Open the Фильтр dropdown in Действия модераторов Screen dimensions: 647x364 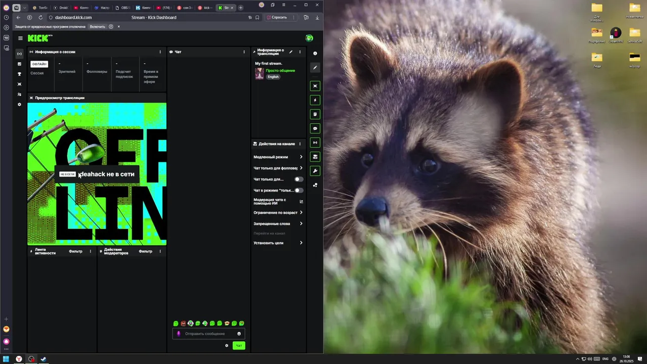click(146, 251)
